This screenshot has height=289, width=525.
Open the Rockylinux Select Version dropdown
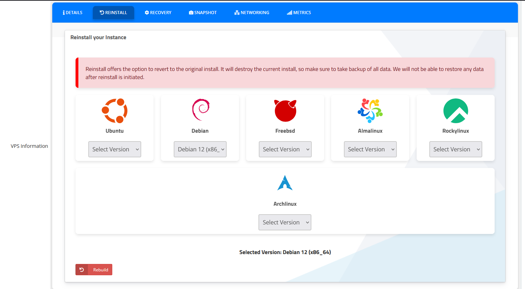(456, 149)
